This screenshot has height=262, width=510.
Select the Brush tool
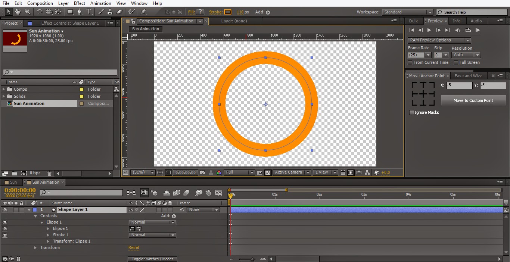click(x=100, y=12)
